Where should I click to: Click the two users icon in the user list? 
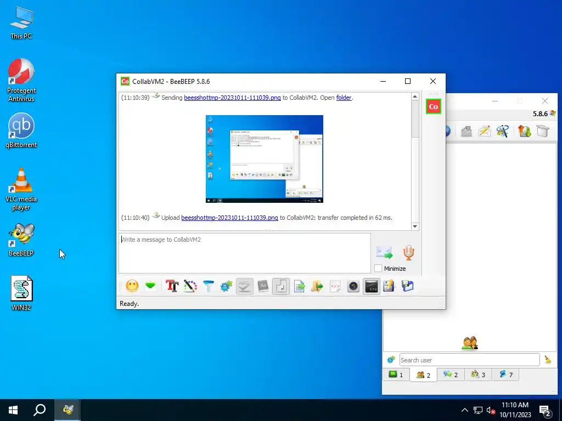coord(470,343)
